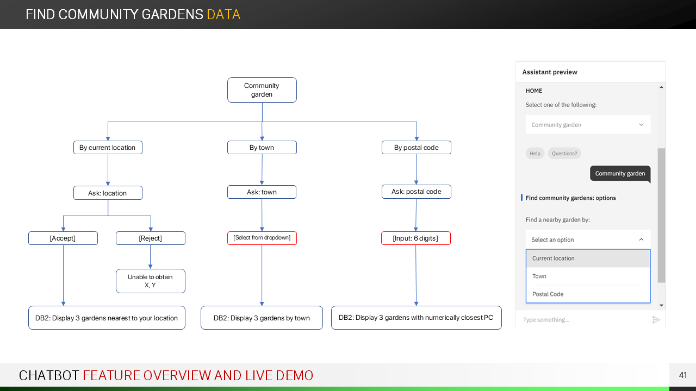Image resolution: width=696 pixels, height=391 pixels.
Task: Select Postal Code option in list
Action: 588,294
